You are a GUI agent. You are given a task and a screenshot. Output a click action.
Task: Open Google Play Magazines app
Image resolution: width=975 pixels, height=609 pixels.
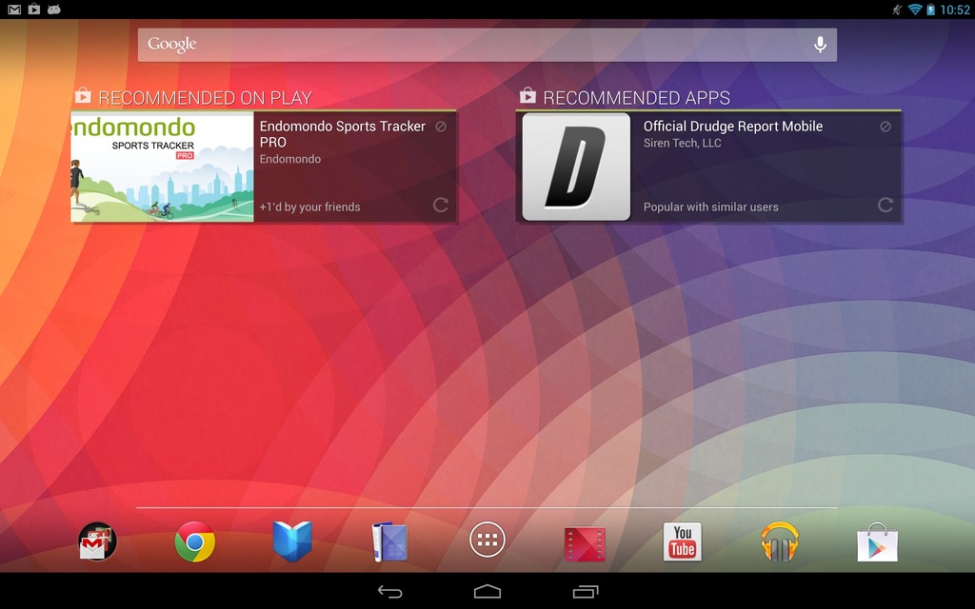[389, 541]
